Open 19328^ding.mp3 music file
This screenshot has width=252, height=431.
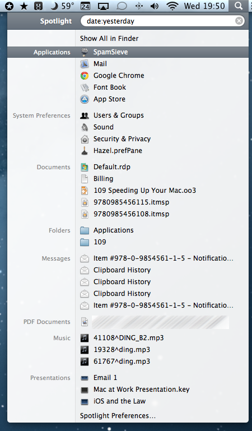pyautogui.click(x=122, y=350)
